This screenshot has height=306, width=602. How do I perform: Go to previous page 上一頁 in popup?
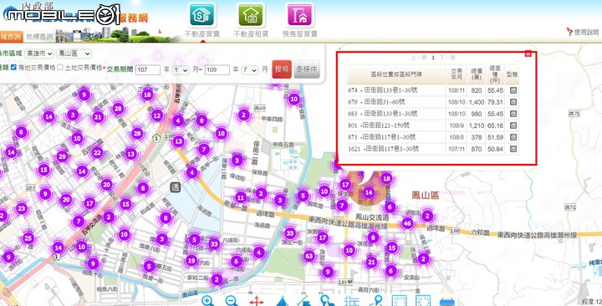pos(419,58)
